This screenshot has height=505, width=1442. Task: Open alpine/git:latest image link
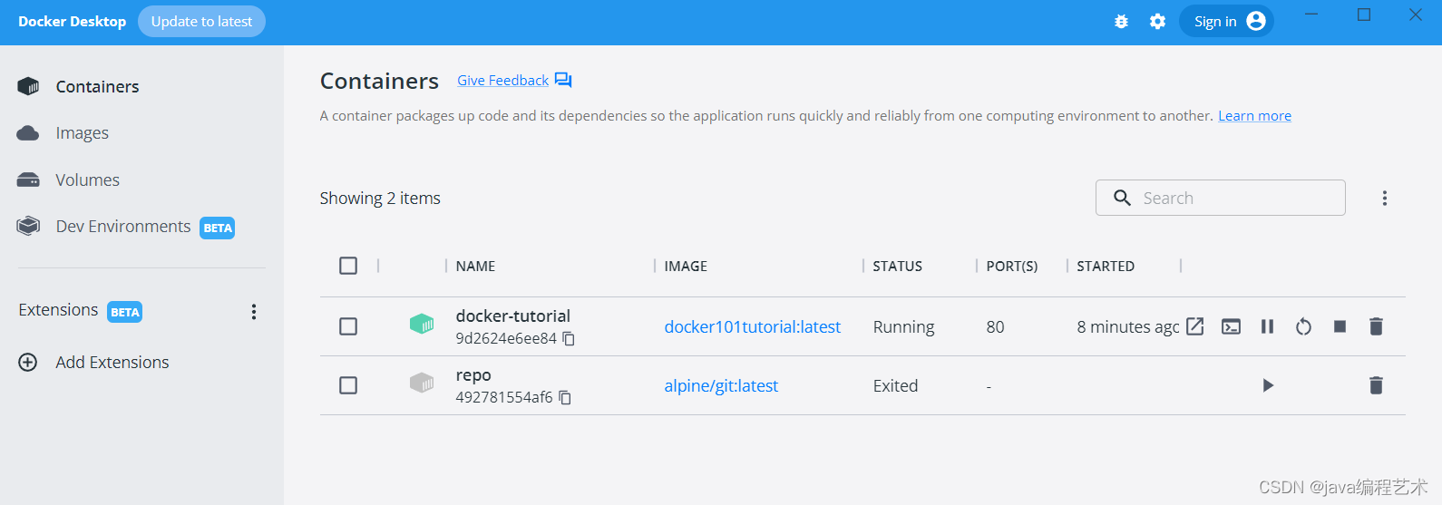click(x=721, y=386)
